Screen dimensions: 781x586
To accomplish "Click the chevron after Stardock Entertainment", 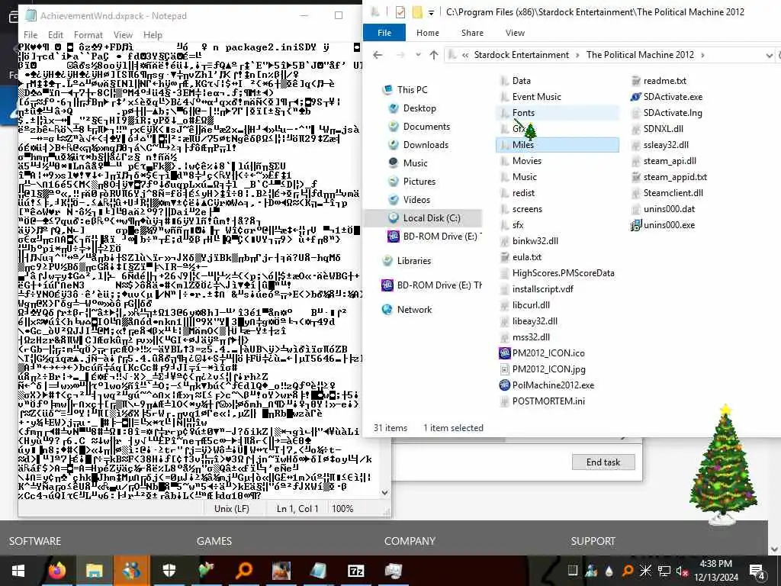I will tap(578, 55).
